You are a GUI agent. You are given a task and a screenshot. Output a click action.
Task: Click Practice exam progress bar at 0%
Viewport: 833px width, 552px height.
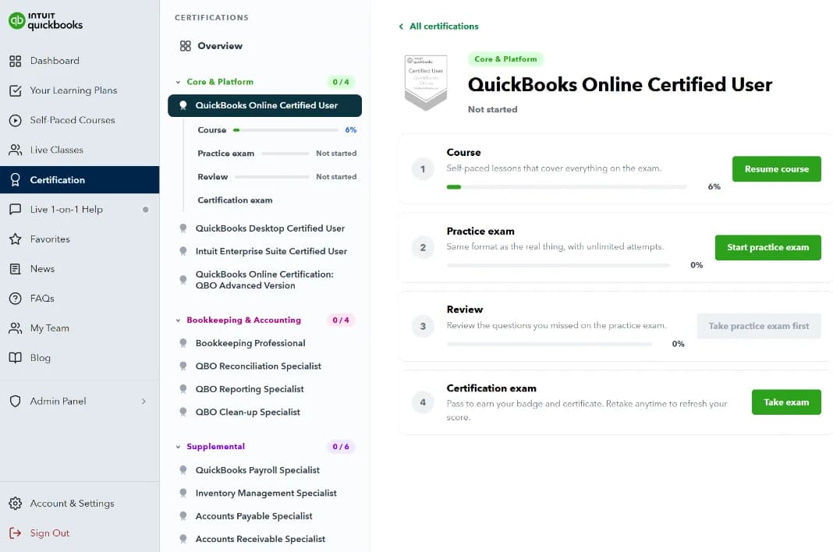[558, 265]
